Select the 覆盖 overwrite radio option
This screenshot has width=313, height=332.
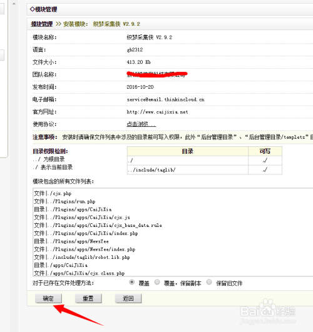[x=131, y=282]
